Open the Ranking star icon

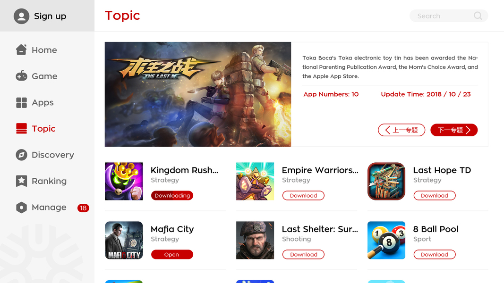22,181
